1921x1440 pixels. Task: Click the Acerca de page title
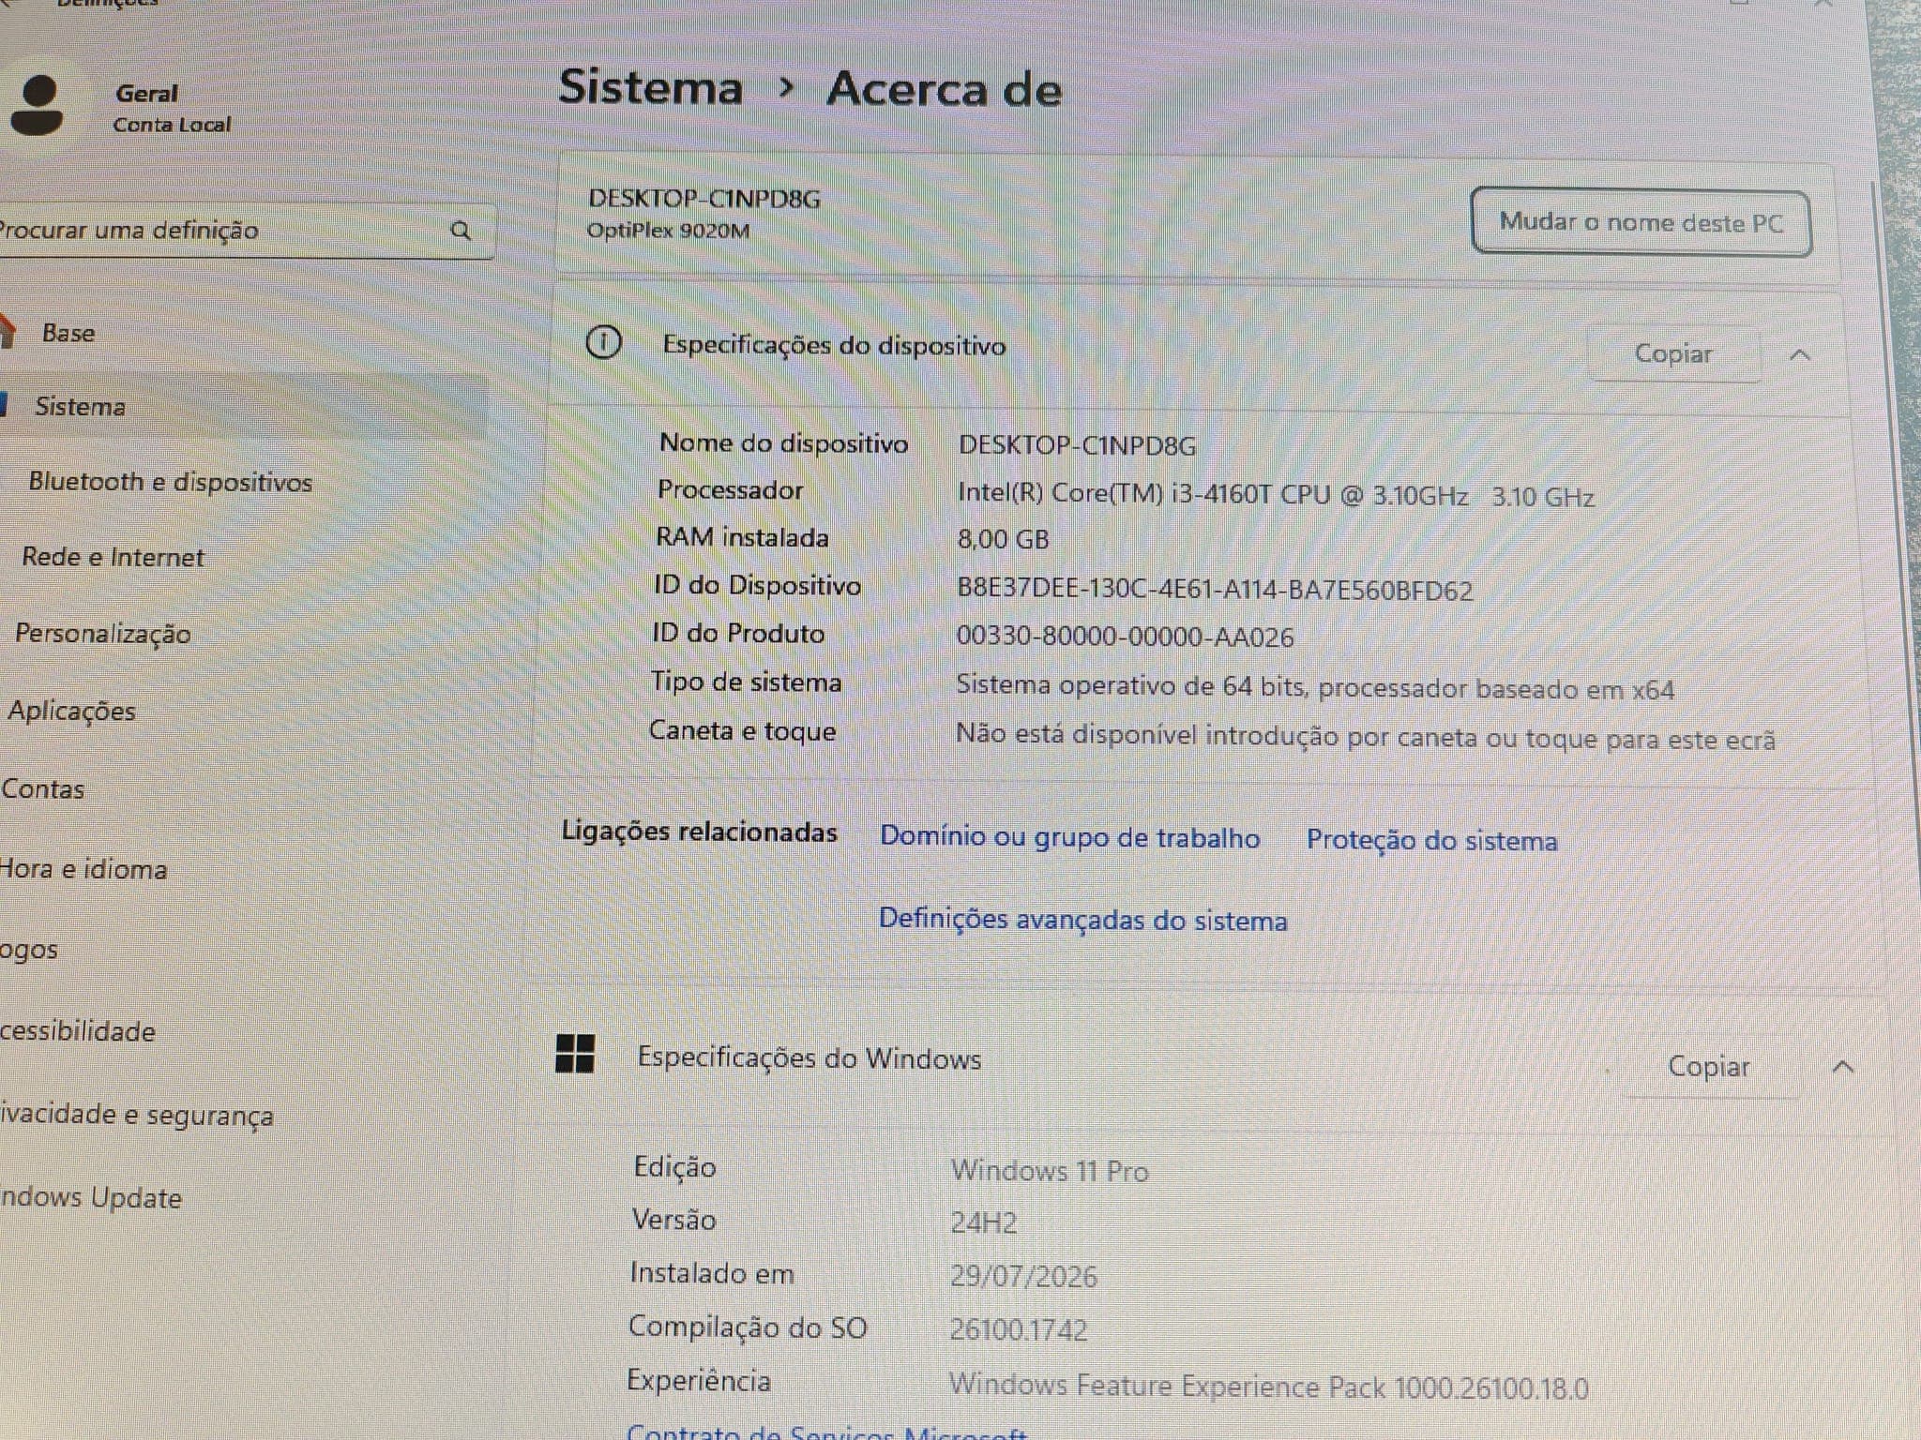(944, 89)
